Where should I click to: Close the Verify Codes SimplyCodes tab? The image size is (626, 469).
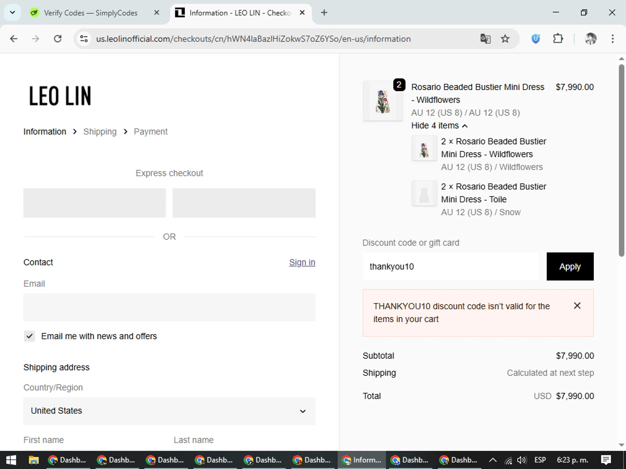pyautogui.click(x=156, y=13)
